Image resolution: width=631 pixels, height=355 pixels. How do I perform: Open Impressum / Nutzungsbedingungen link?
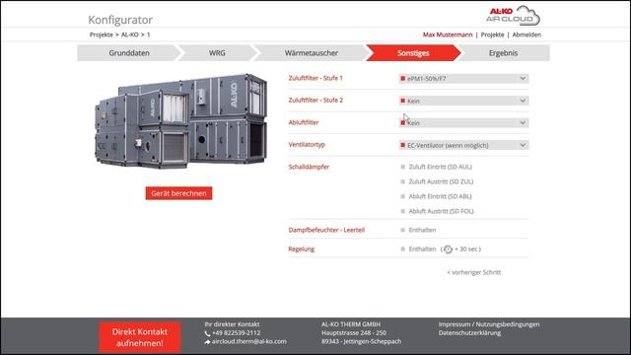point(489,324)
